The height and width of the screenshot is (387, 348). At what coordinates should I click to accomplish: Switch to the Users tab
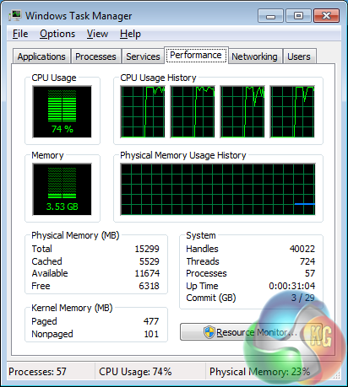tap(299, 56)
